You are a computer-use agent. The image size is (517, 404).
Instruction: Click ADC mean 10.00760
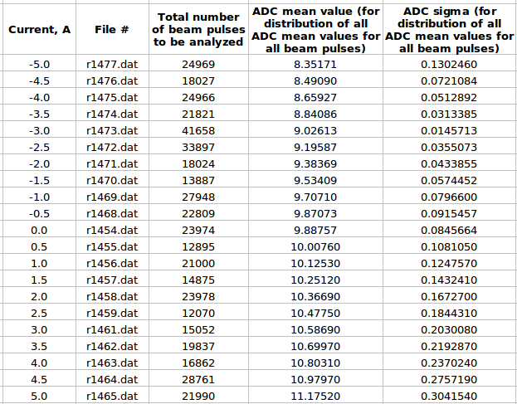tap(315, 247)
